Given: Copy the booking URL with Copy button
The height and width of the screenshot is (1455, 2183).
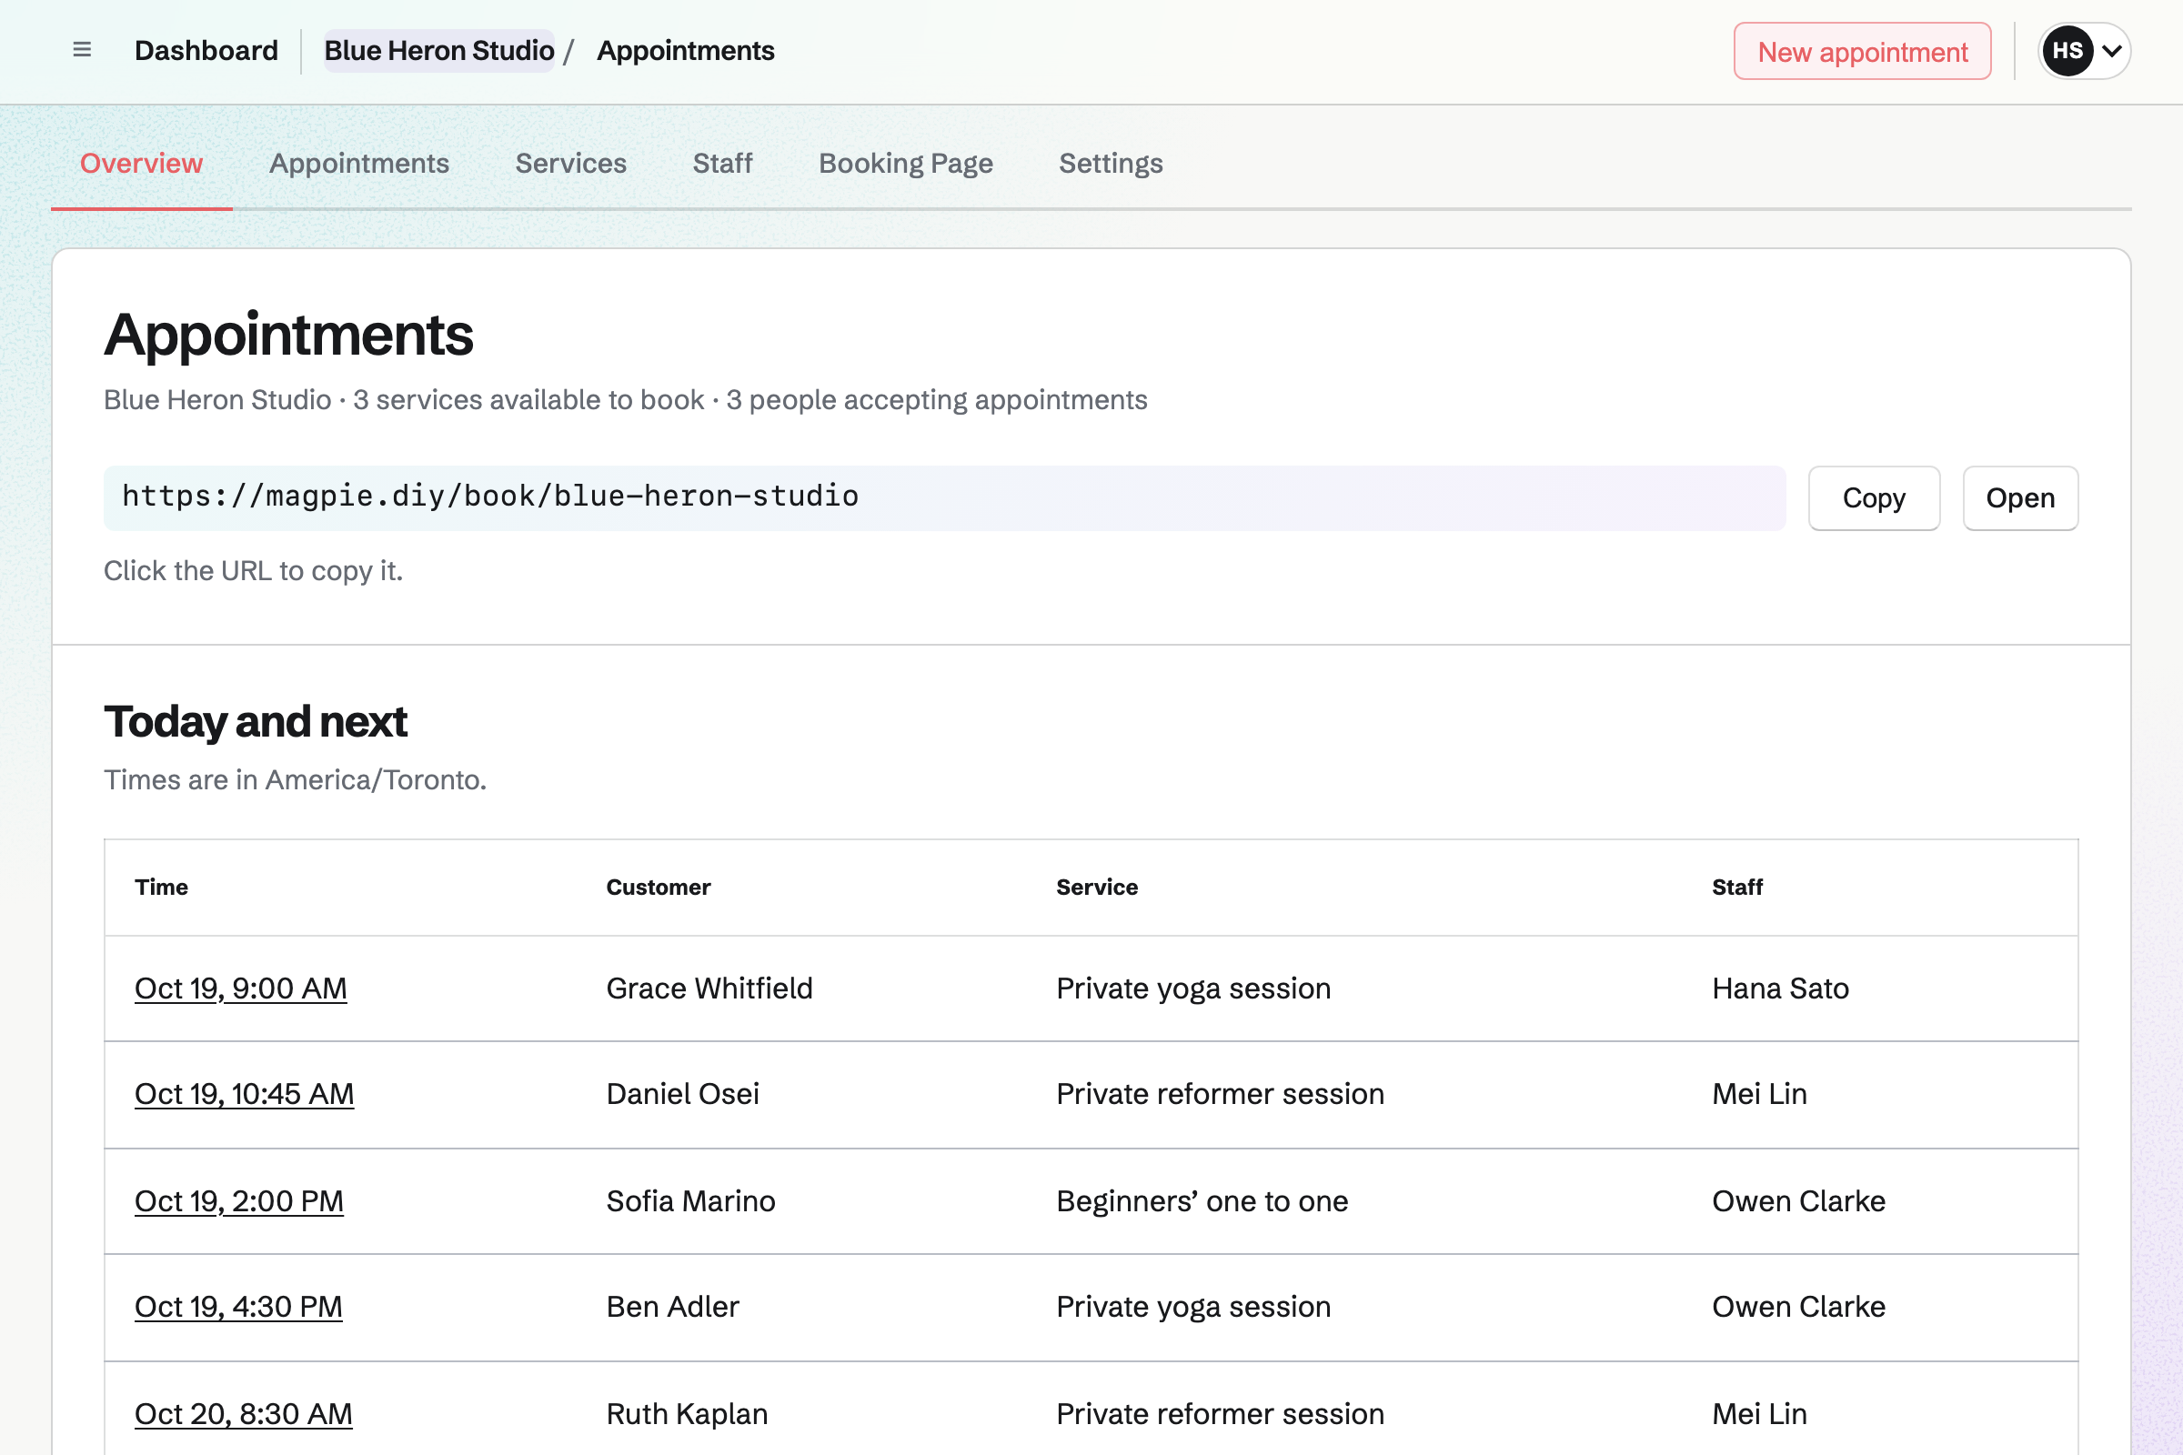Looking at the screenshot, I should coord(1874,498).
